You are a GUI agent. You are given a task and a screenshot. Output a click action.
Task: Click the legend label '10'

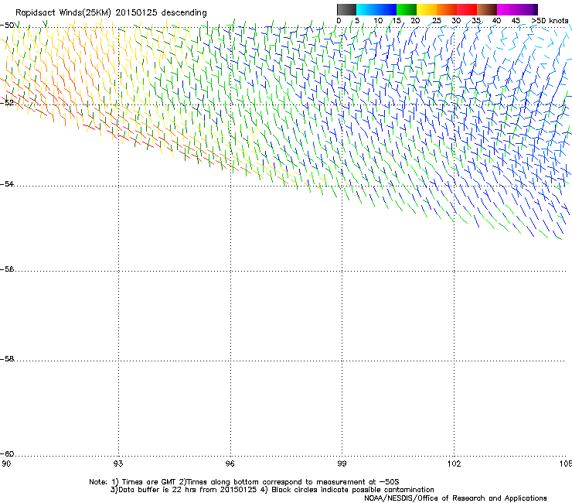pyautogui.click(x=378, y=21)
